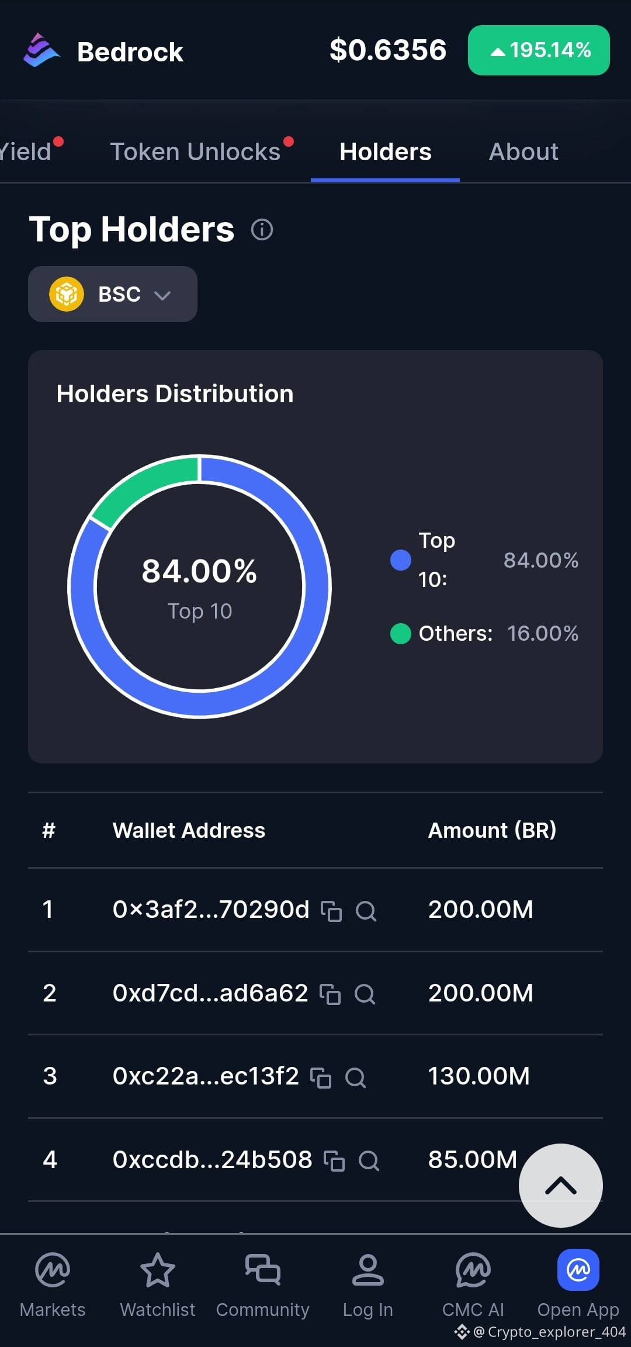Search wallet 0xd7cd...ad6a62 with magnifier icon
The image size is (631, 1347).
(x=365, y=994)
